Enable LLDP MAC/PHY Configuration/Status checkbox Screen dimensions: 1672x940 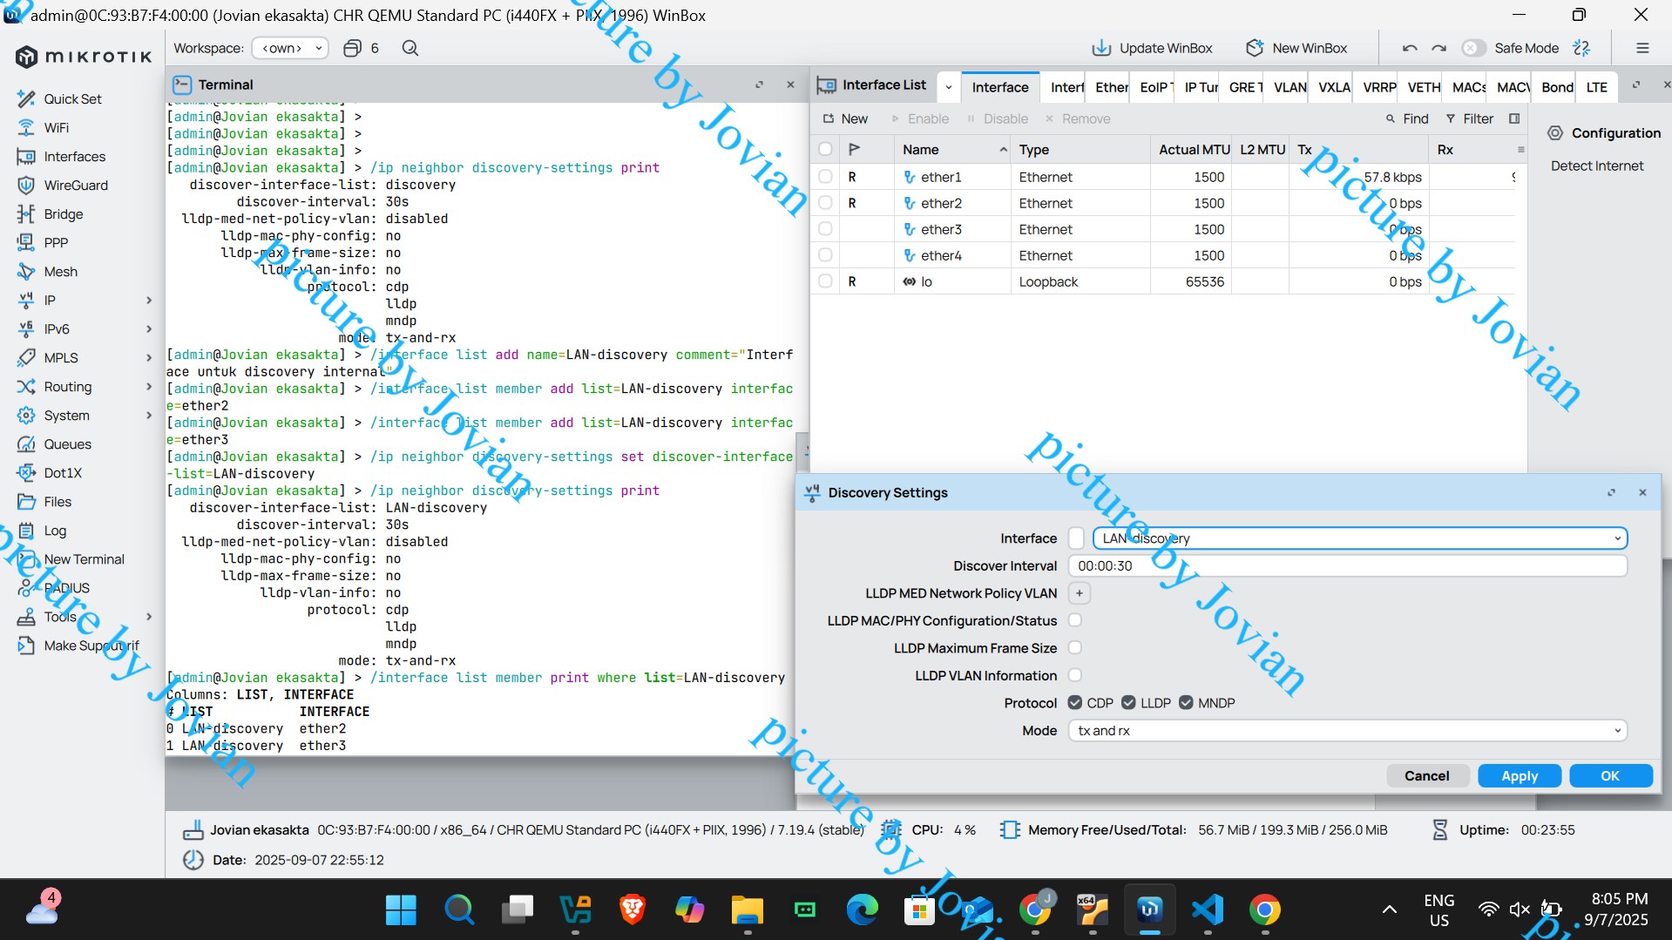click(x=1075, y=620)
